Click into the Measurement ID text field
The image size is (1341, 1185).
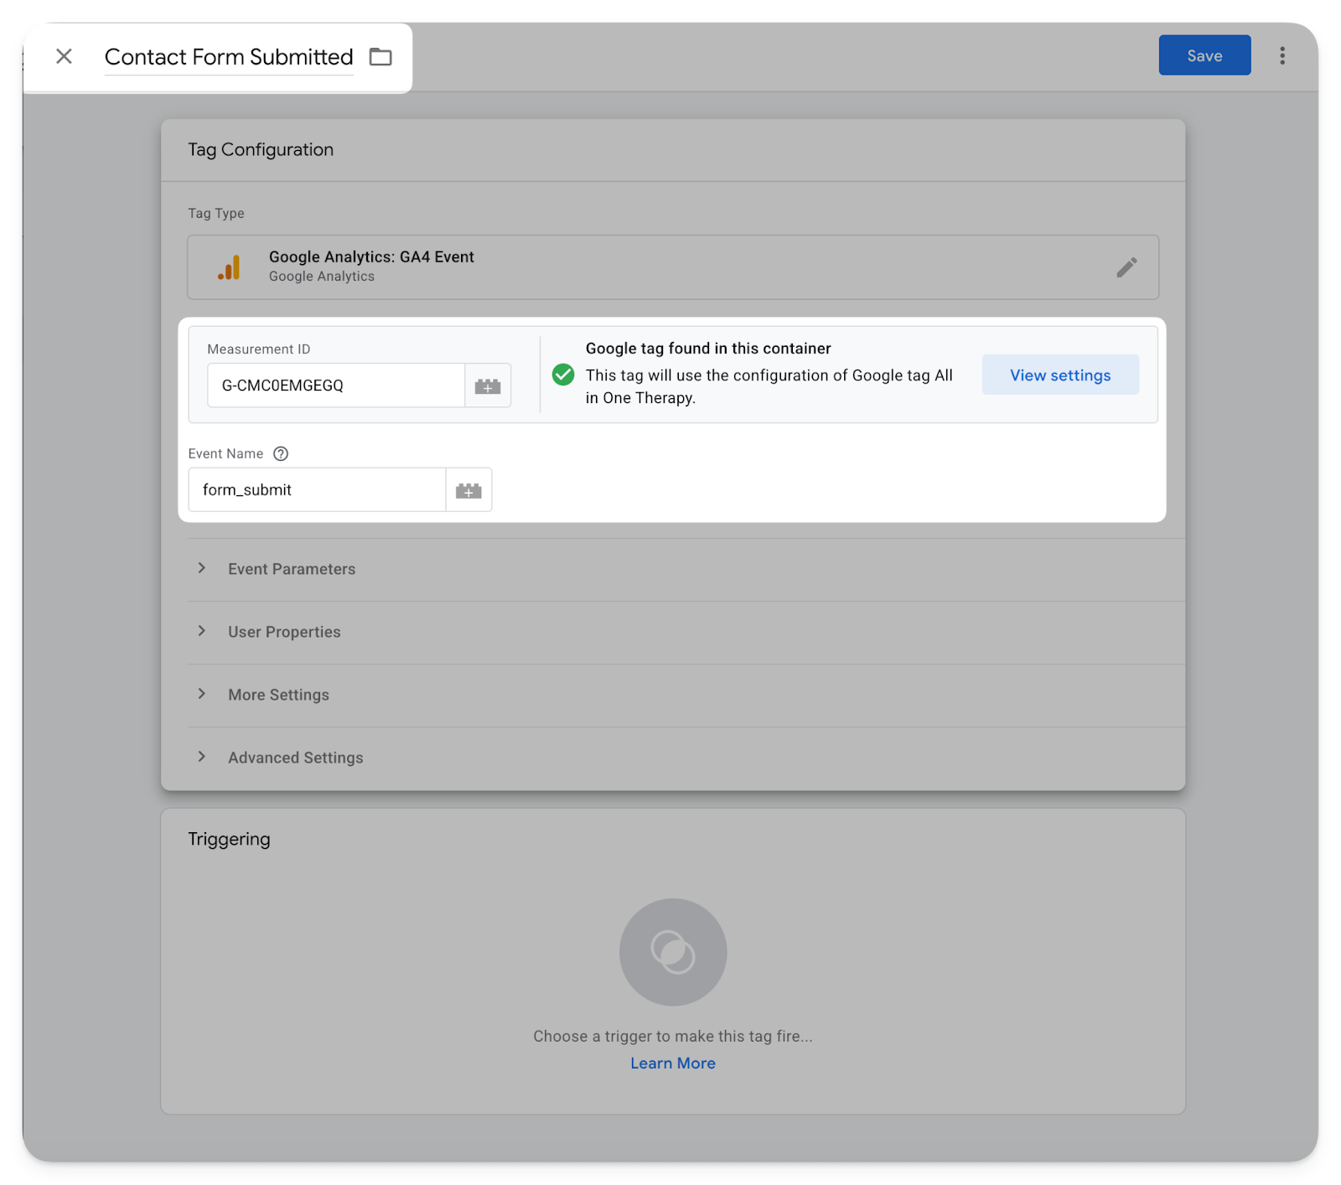[x=335, y=386]
